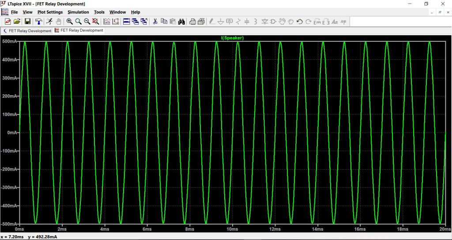Click the greyed Text Aa icon
This screenshot has height=240, width=452.
[335, 22]
